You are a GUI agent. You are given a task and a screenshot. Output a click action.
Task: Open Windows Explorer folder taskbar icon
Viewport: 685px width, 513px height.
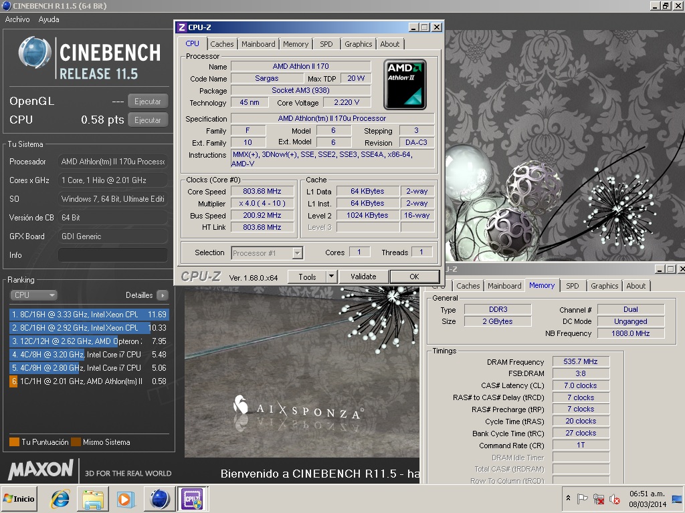tap(93, 498)
